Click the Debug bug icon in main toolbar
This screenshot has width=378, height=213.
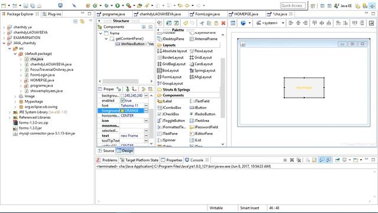pyautogui.click(x=106, y=5)
